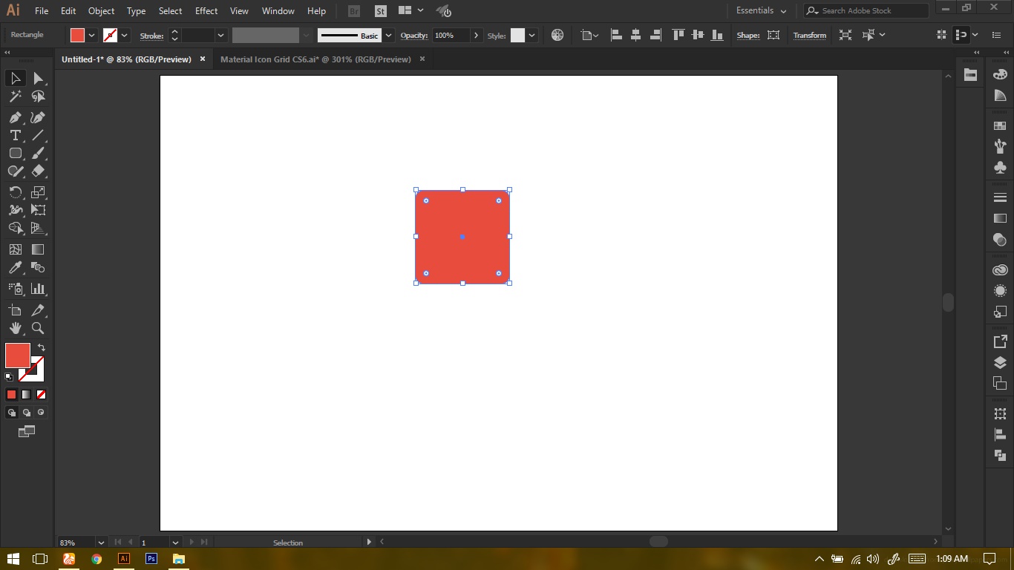Select the Column Graph tool
This screenshot has width=1014, height=570.
38,289
